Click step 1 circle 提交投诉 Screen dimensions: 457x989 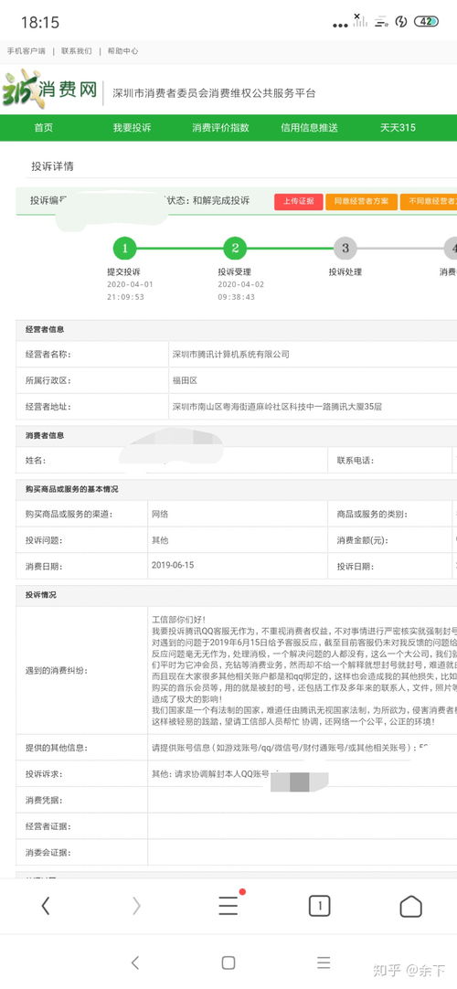pyautogui.click(x=125, y=248)
